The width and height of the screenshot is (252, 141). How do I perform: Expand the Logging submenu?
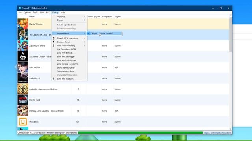point(69,16)
